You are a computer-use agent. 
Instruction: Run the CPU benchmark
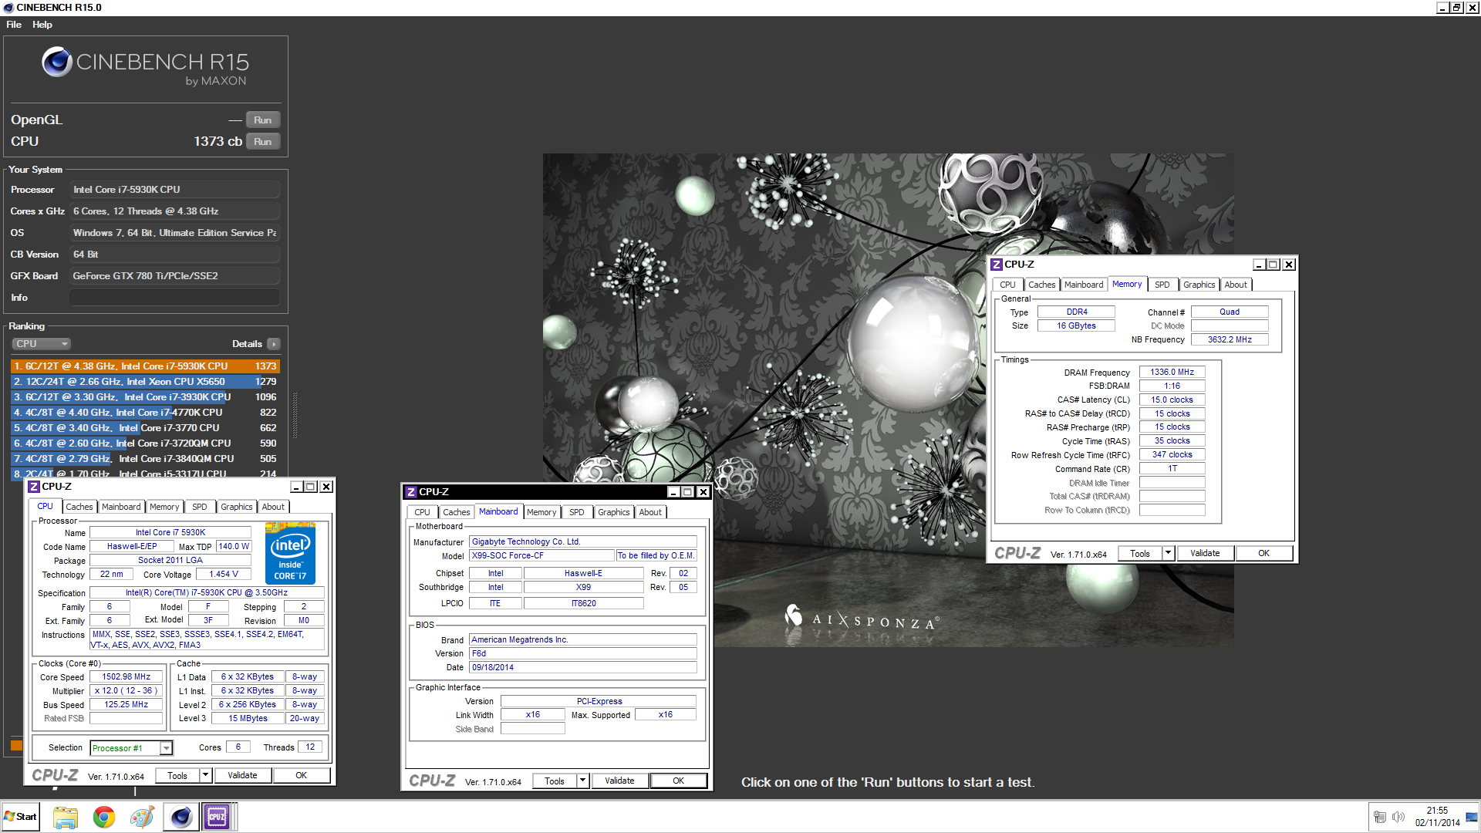click(263, 142)
